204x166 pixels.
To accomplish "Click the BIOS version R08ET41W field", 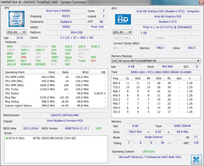I will 77,129.
